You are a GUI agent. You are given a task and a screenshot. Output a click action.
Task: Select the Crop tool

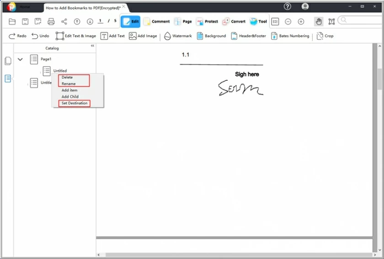point(325,36)
